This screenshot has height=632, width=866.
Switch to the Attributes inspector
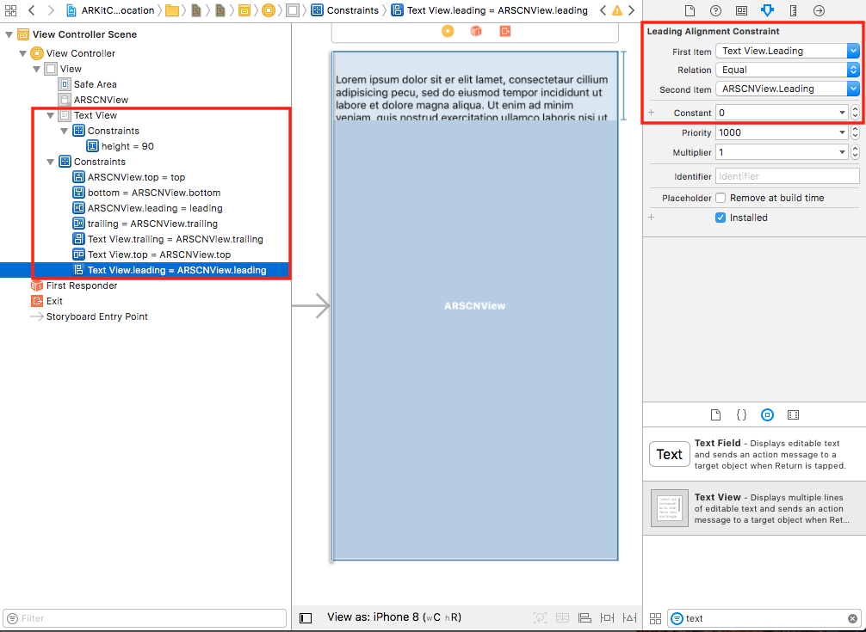pyautogui.click(x=767, y=10)
